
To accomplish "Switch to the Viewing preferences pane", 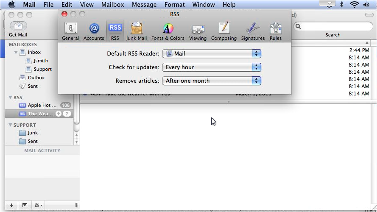I will coord(198,31).
